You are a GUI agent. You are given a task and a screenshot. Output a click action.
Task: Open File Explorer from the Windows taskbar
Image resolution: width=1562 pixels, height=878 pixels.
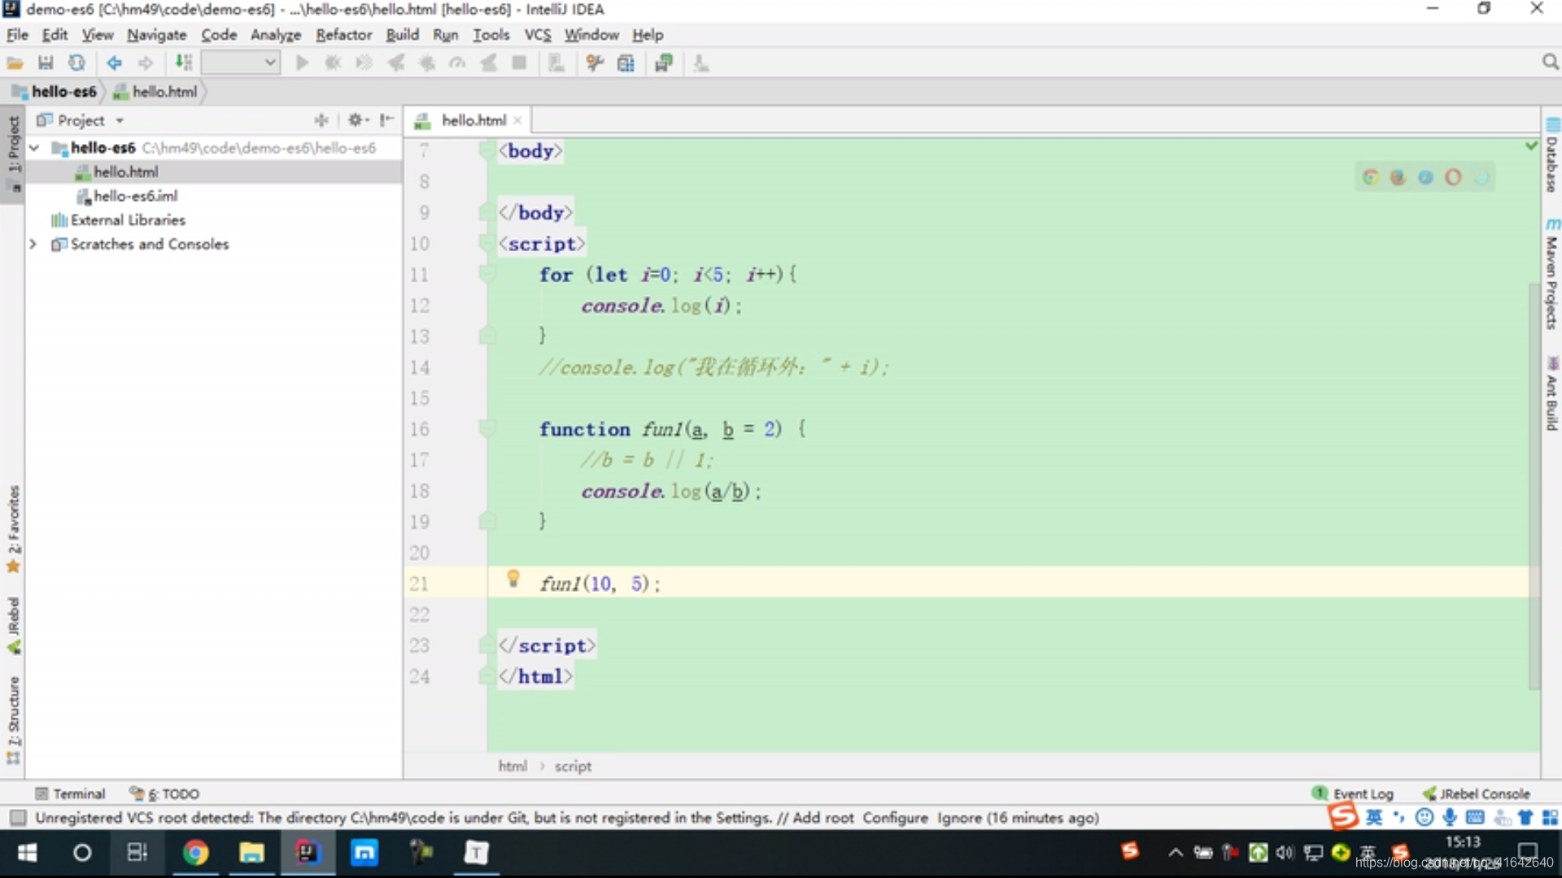pyautogui.click(x=251, y=853)
